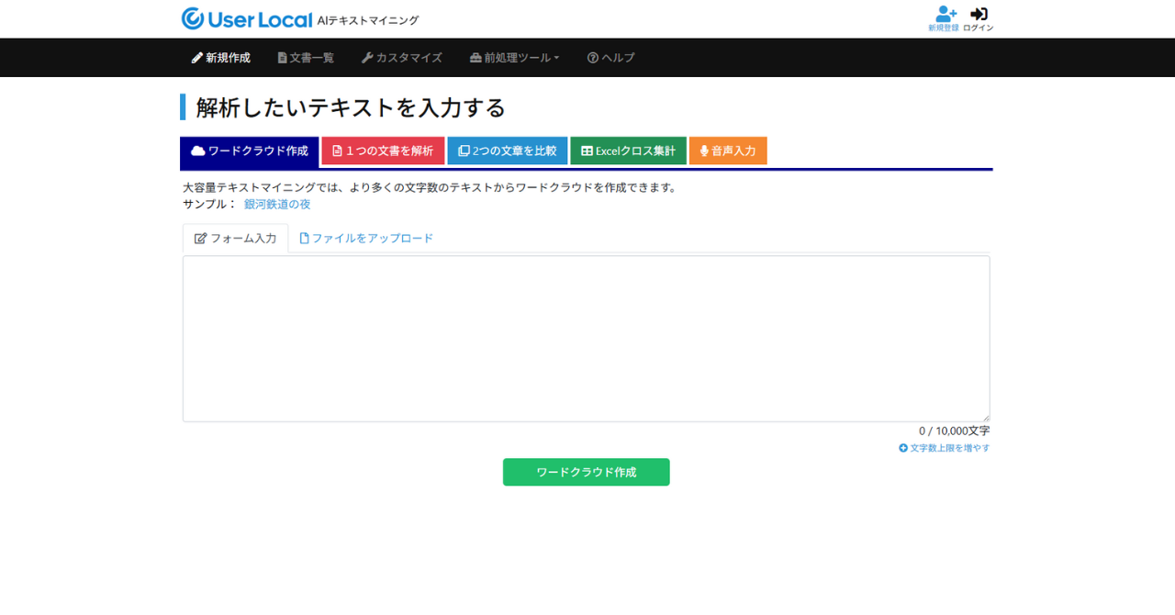
Task: Click inside the large text input area
Action: pyautogui.click(x=586, y=339)
